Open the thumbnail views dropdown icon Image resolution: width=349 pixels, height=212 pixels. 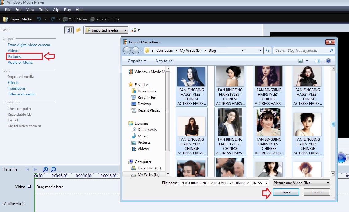[x=135, y=30]
